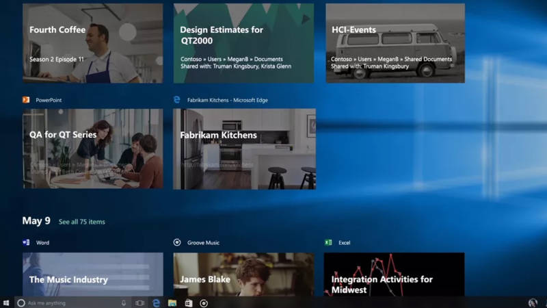
Task: Click the microphone icon in search box
Action: coord(124,303)
